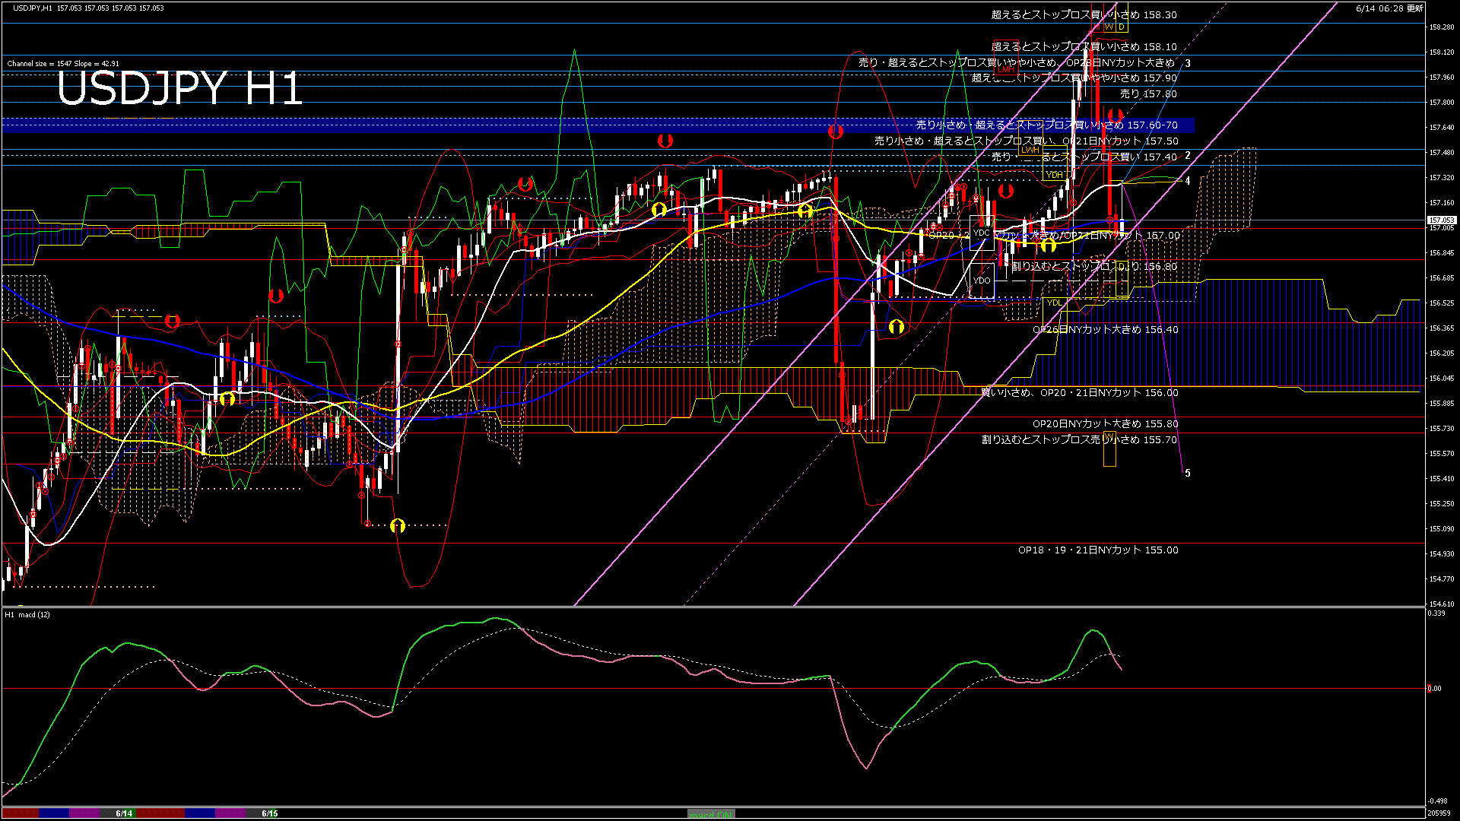The height and width of the screenshot is (821, 1460).
Task: Click the 'H1 macd (12)' indicator label
Action: 27,614
